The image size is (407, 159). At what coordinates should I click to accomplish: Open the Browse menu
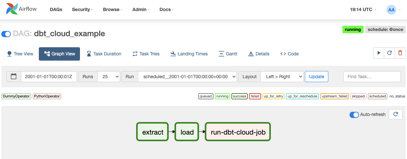[x=113, y=9]
